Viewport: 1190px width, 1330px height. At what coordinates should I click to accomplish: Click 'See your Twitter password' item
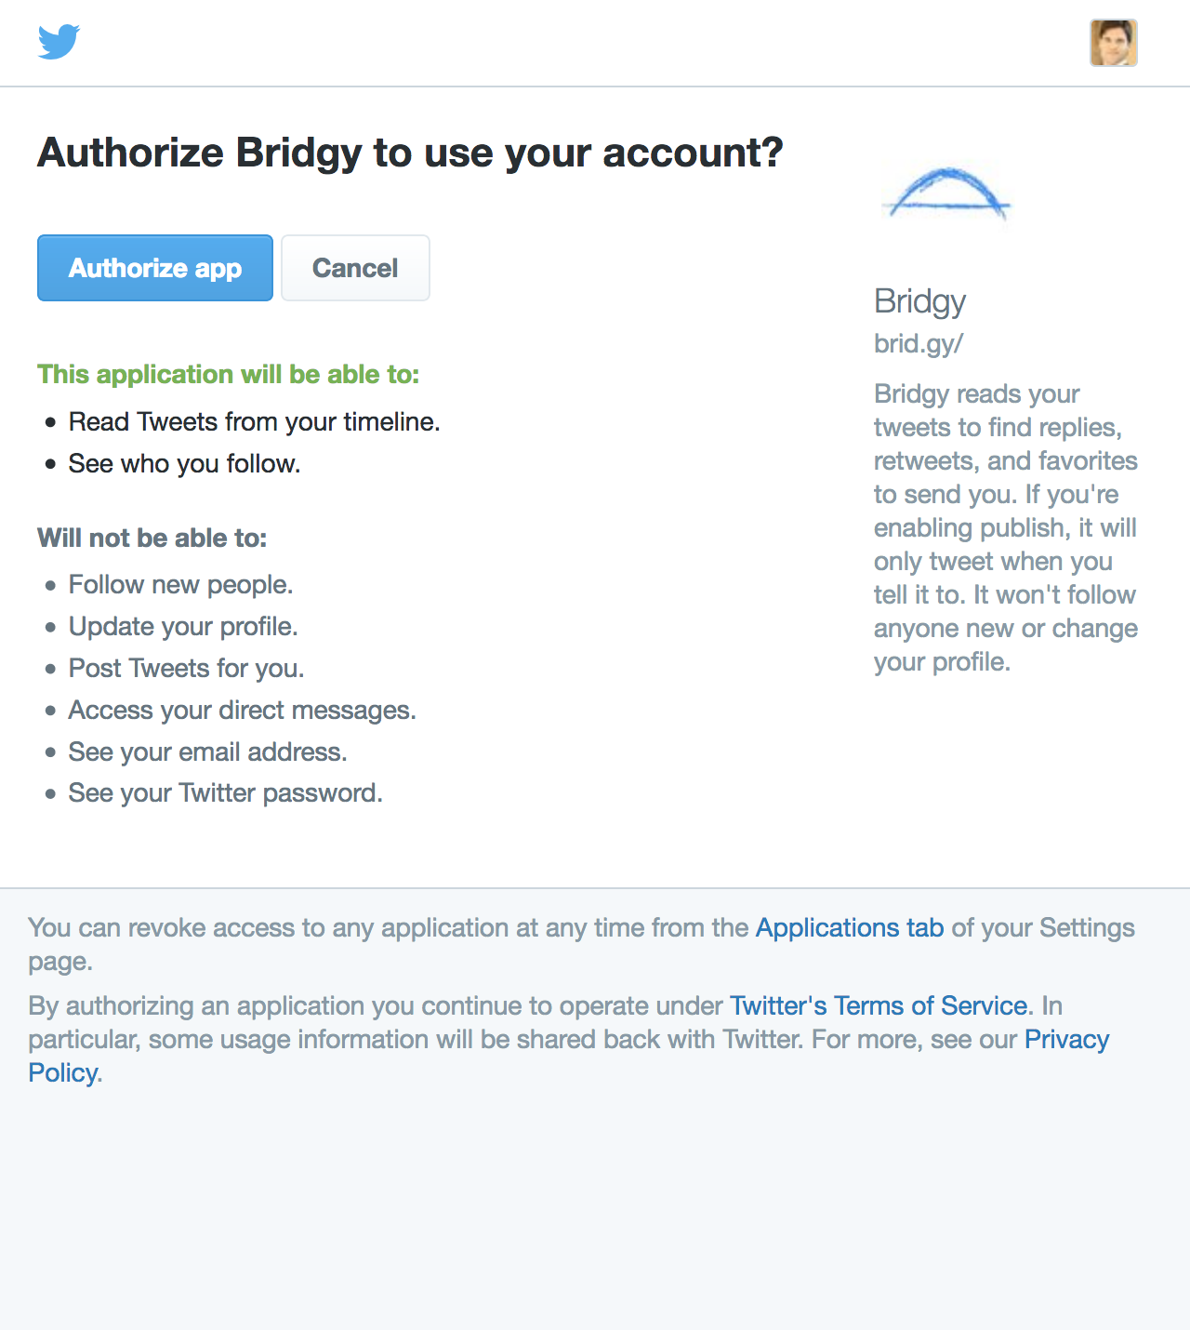pos(225,793)
